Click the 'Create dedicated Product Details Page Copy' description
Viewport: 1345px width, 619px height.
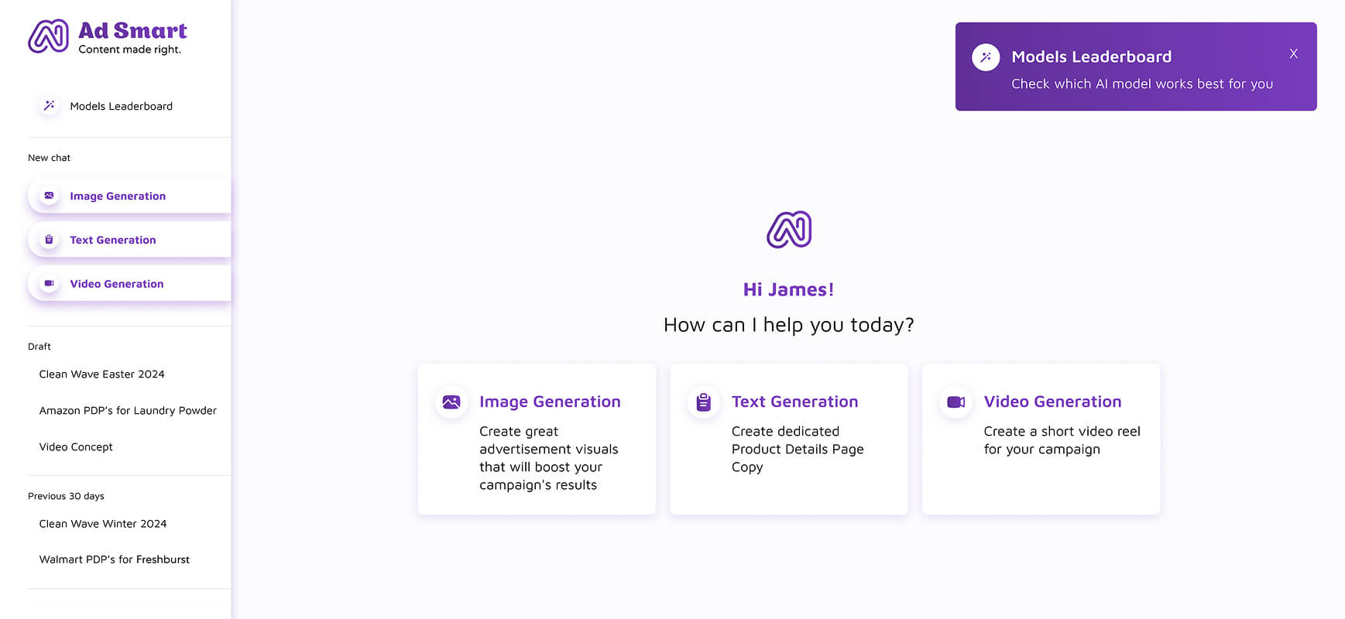click(x=798, y=449)
